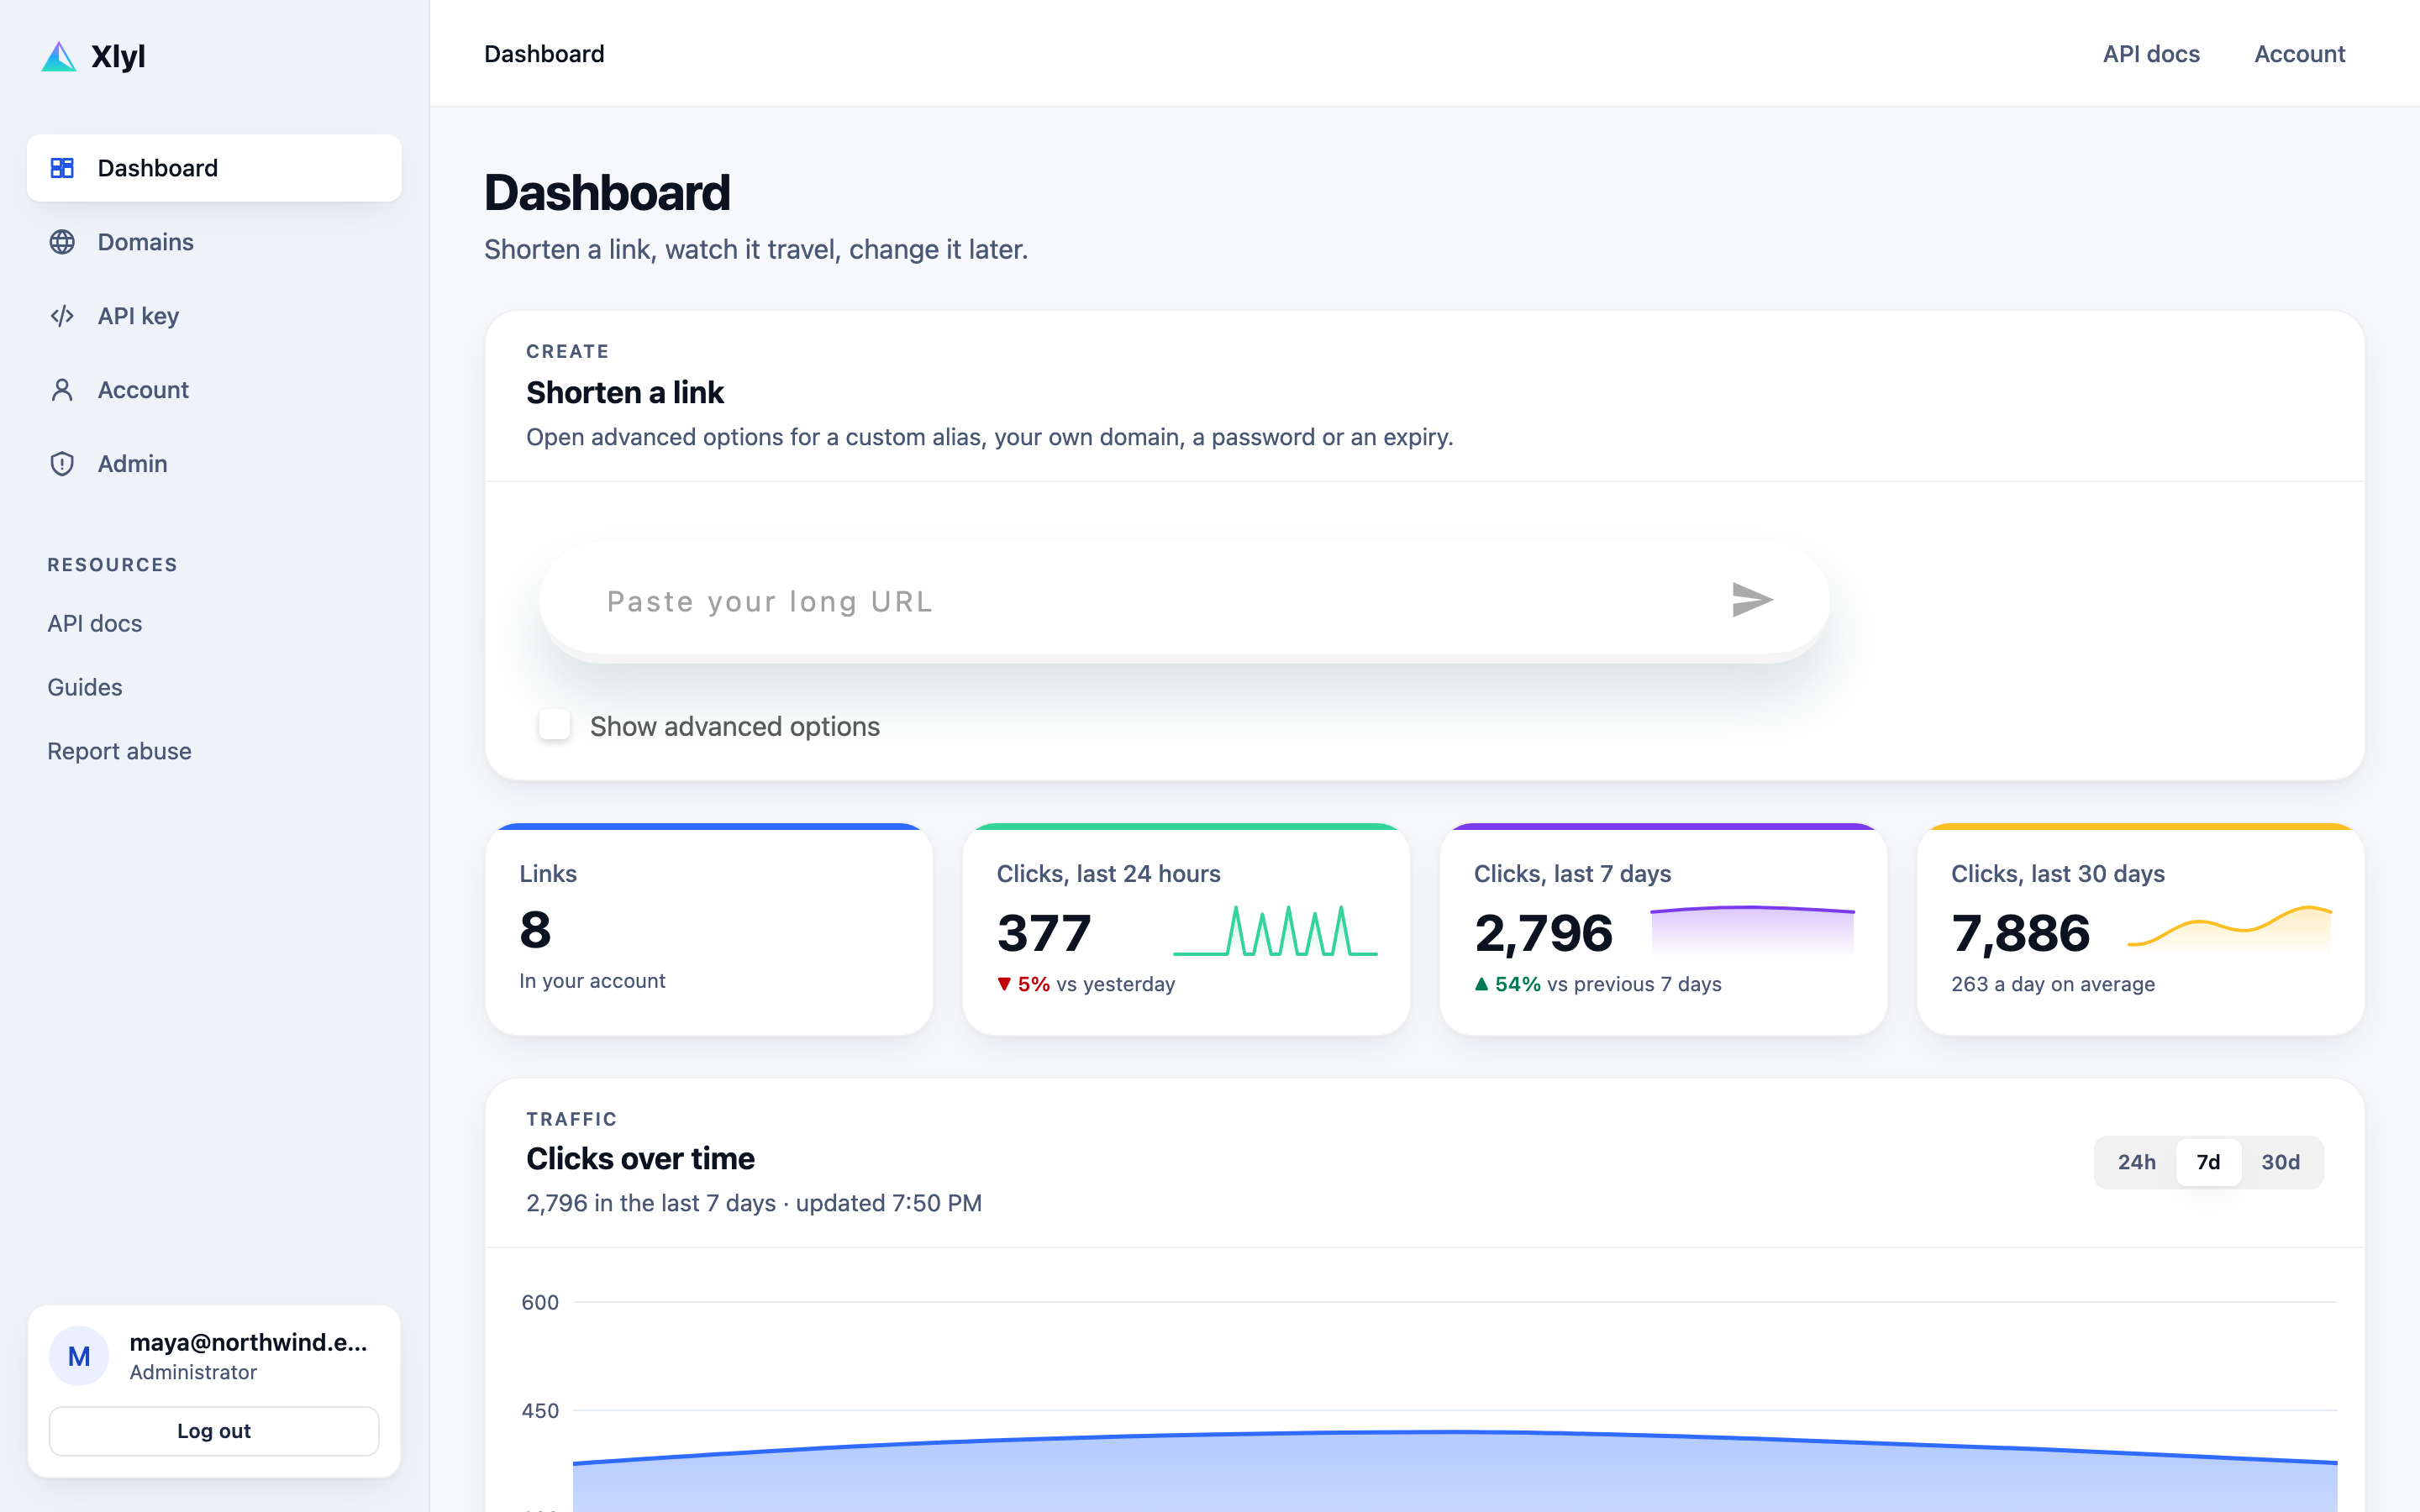
Task: Open Dashboard in the sidebar
Action: click(x=214, y=168)
